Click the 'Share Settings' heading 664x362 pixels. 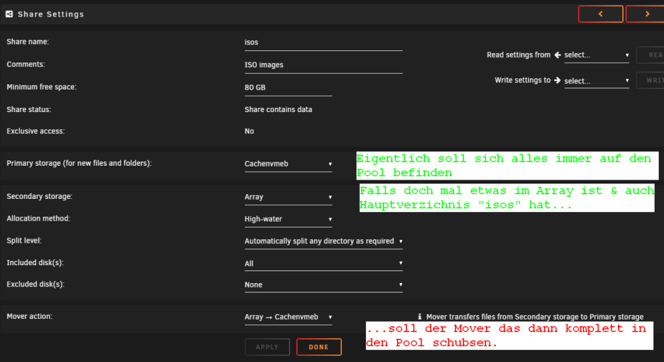(x=51, y=14)
